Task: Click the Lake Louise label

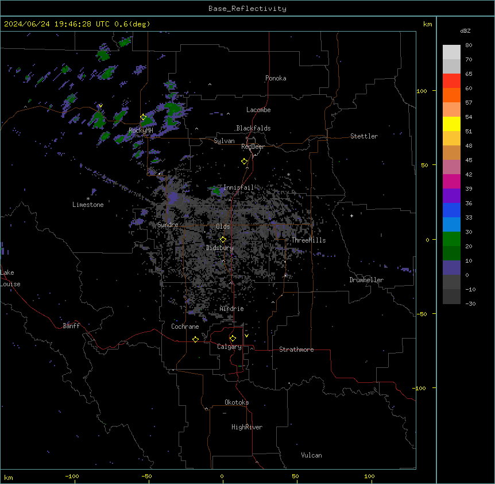Action: (x=10, y=278)
